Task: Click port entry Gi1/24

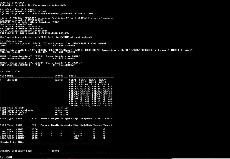Action: tap(108, 91)
